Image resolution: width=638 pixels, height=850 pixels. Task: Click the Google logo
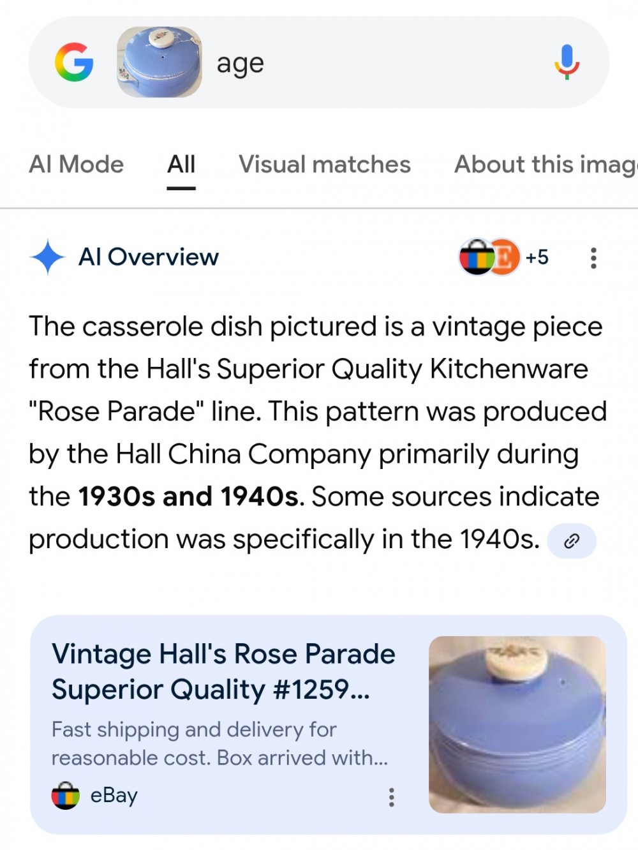tap(74, 63)
